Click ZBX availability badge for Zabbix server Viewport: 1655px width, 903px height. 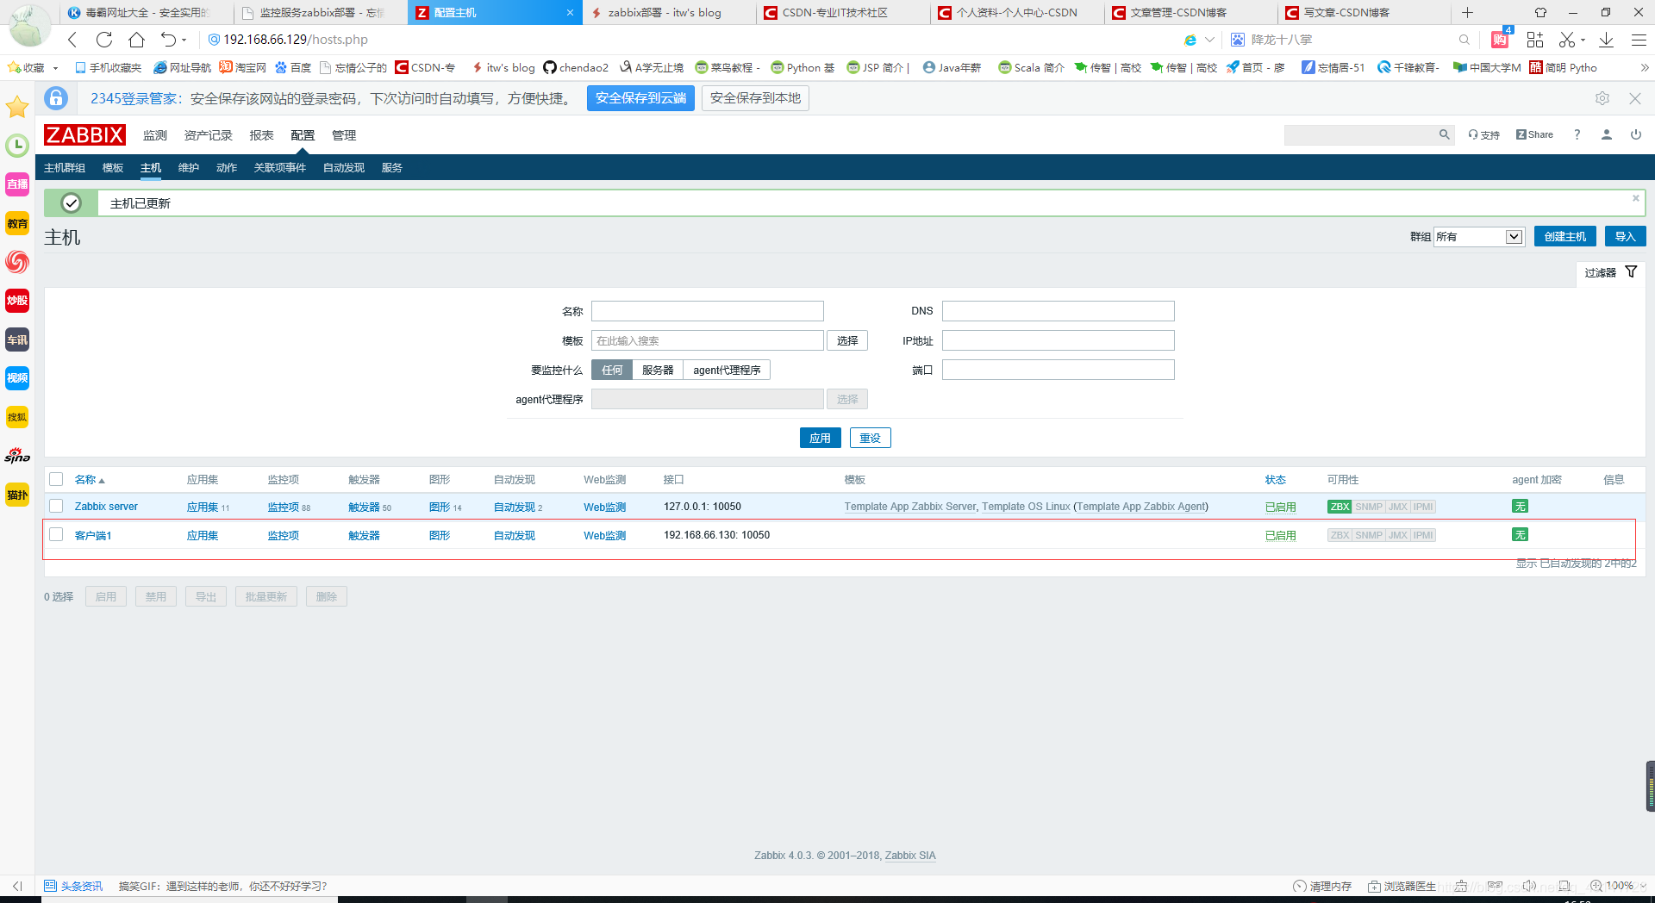(1340, 507)
